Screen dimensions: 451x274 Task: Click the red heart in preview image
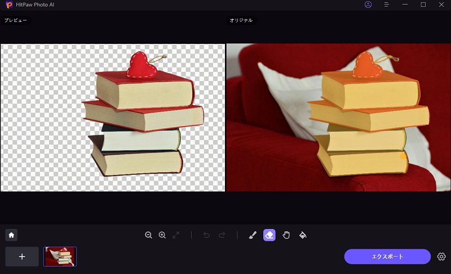coord(142,65)
